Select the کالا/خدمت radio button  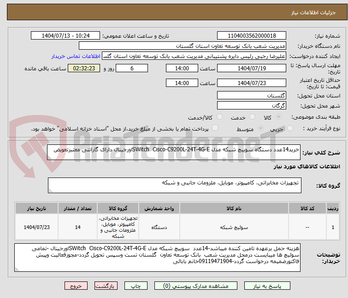219,117
